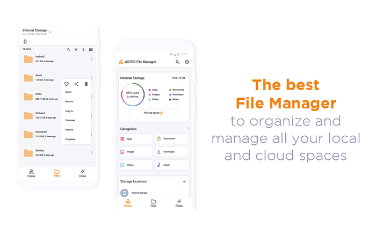Click the 85% used storage ring

(133, 94)
